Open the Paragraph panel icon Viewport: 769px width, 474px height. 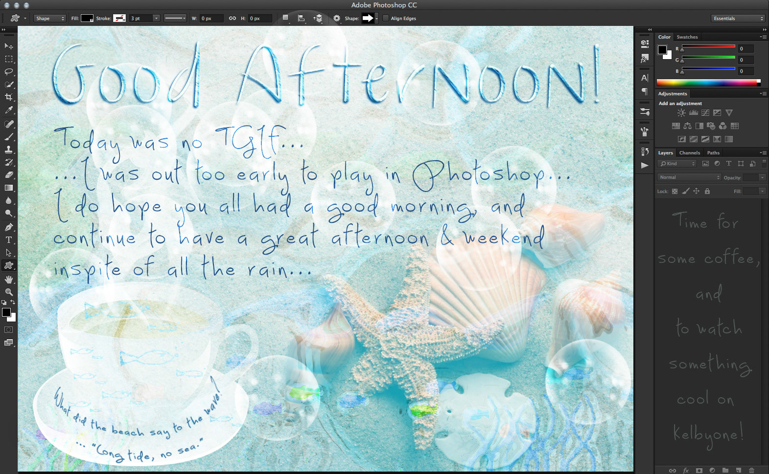(645, 91)
